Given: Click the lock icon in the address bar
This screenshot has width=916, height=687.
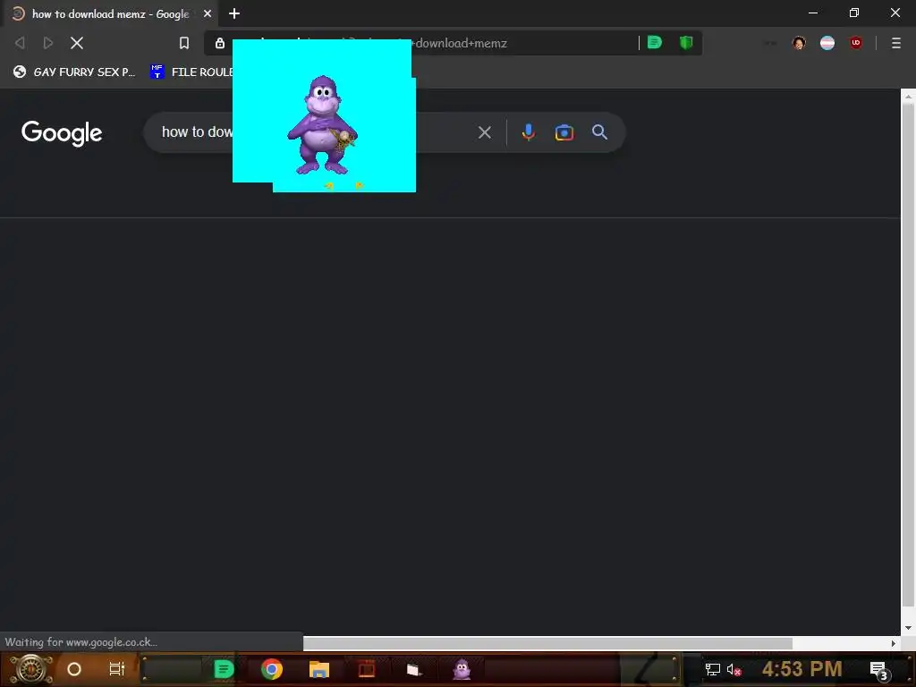Looking at the screenshot, I should (x=220, y=43).
